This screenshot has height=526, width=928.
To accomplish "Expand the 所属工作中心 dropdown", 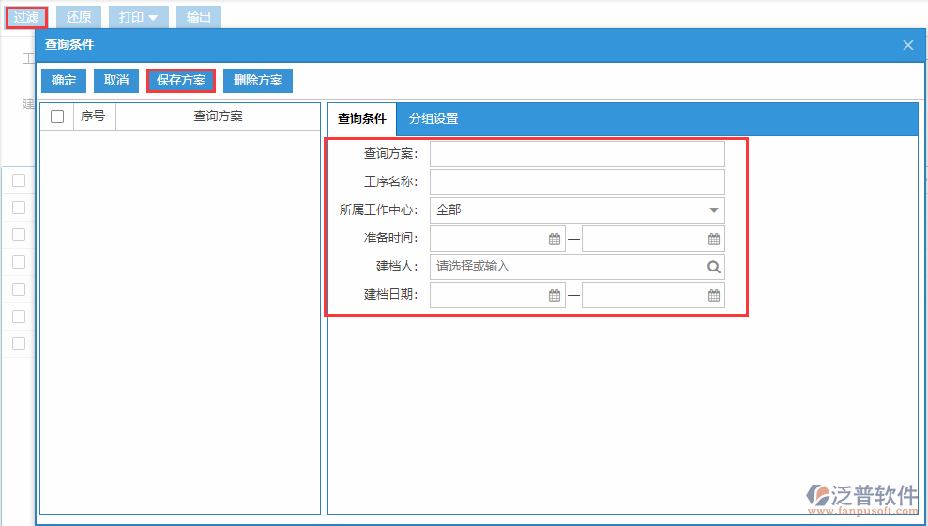I will click(713, 210).
